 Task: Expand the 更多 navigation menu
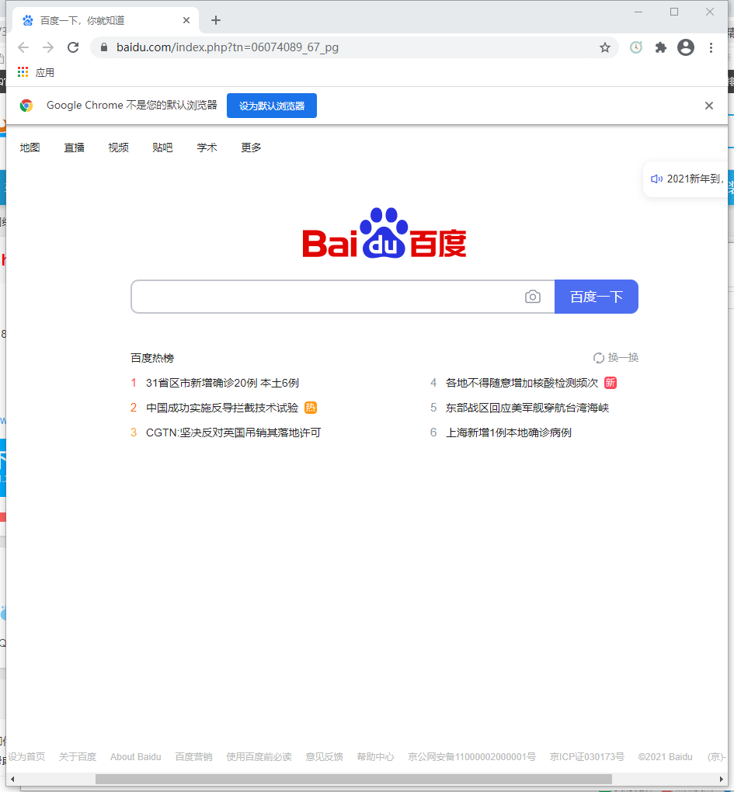[251, 148]
